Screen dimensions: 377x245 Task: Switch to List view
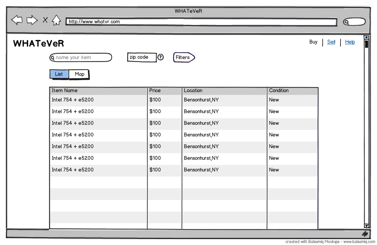point(59,74)
